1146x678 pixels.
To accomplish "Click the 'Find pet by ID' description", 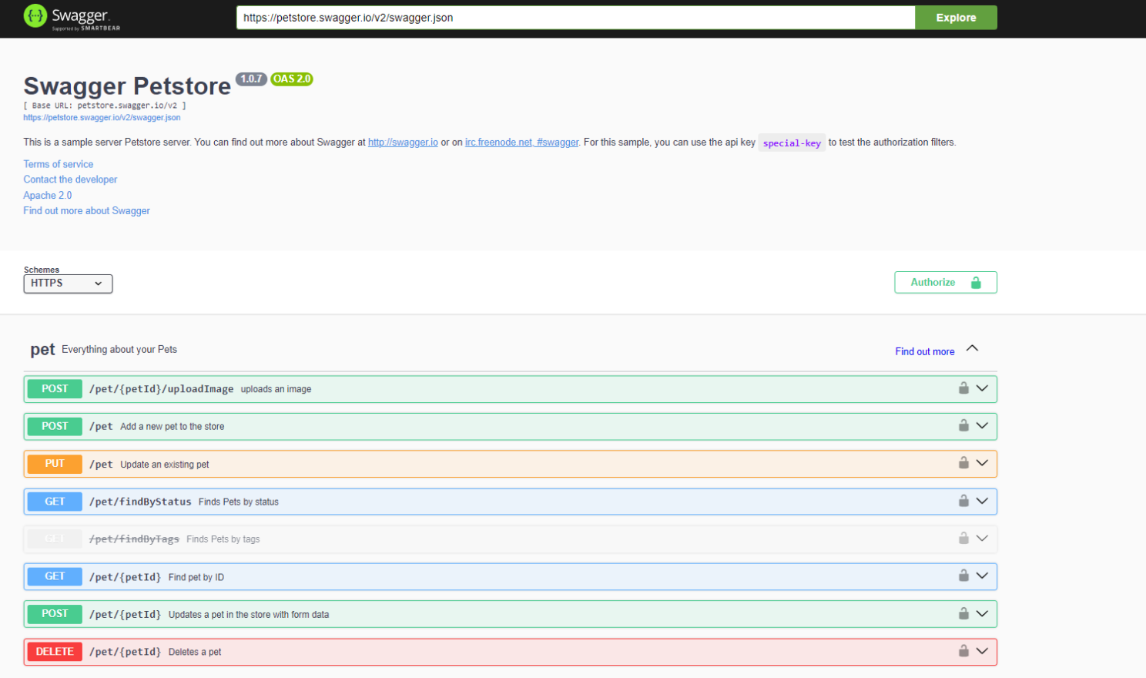I will pos(196,577).
